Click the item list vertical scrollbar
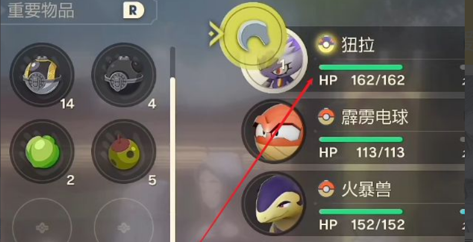473x242 pixels. [173, 144]
